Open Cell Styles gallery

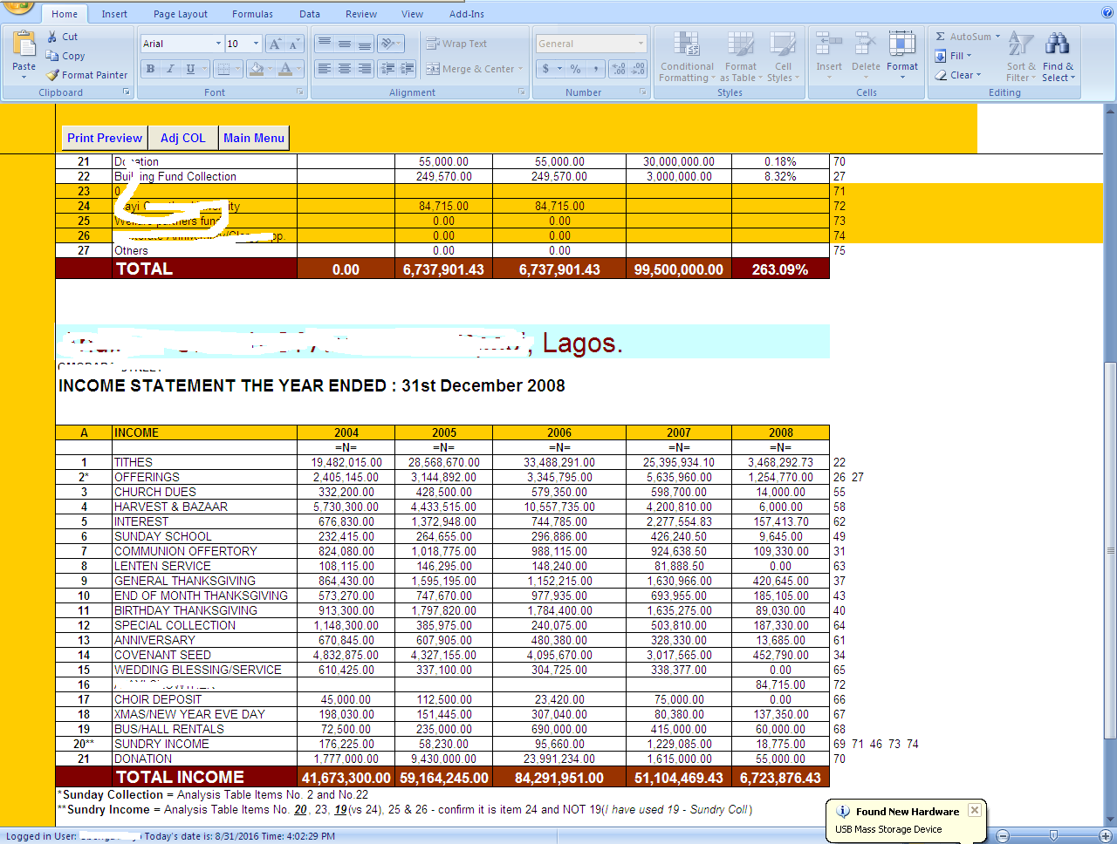tap(783, 58)
